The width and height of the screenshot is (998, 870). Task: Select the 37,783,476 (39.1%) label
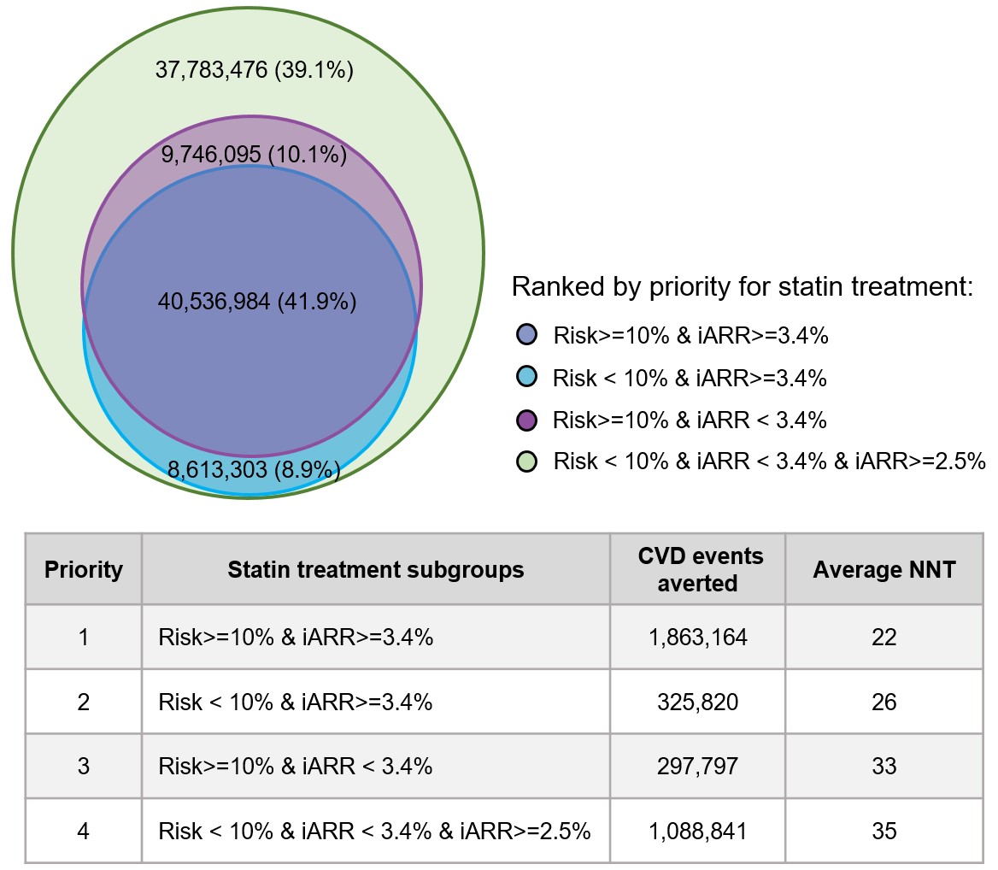coord(255,70)
